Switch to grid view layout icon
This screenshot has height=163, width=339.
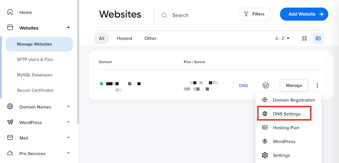[304, 38]
